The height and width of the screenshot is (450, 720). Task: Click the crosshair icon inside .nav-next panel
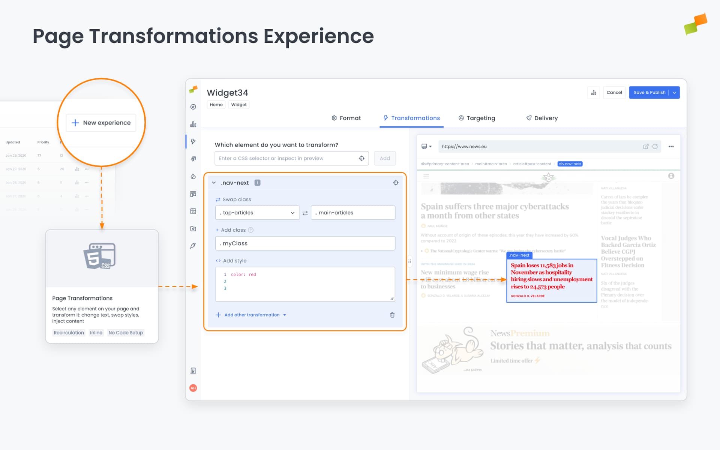click(396, 183)
